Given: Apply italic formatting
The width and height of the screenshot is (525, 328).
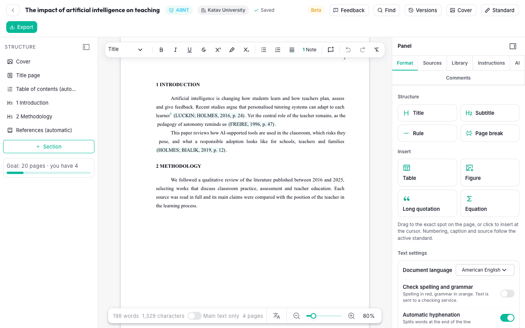Looking at the screenshot, I should pyautogui.click(x=176, y=50).
